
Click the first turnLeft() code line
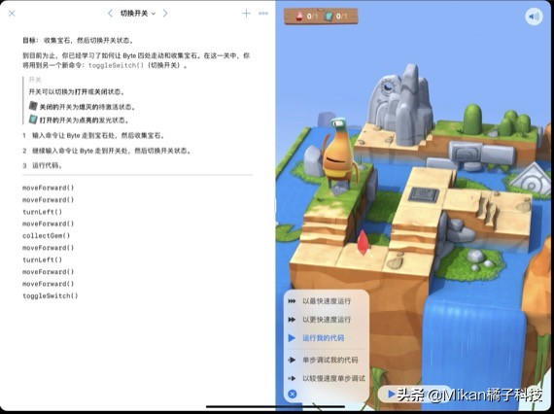tap(42, 212)
